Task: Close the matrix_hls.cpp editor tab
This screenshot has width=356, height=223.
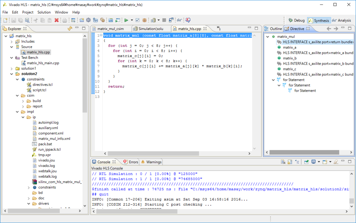Action: 205,28
